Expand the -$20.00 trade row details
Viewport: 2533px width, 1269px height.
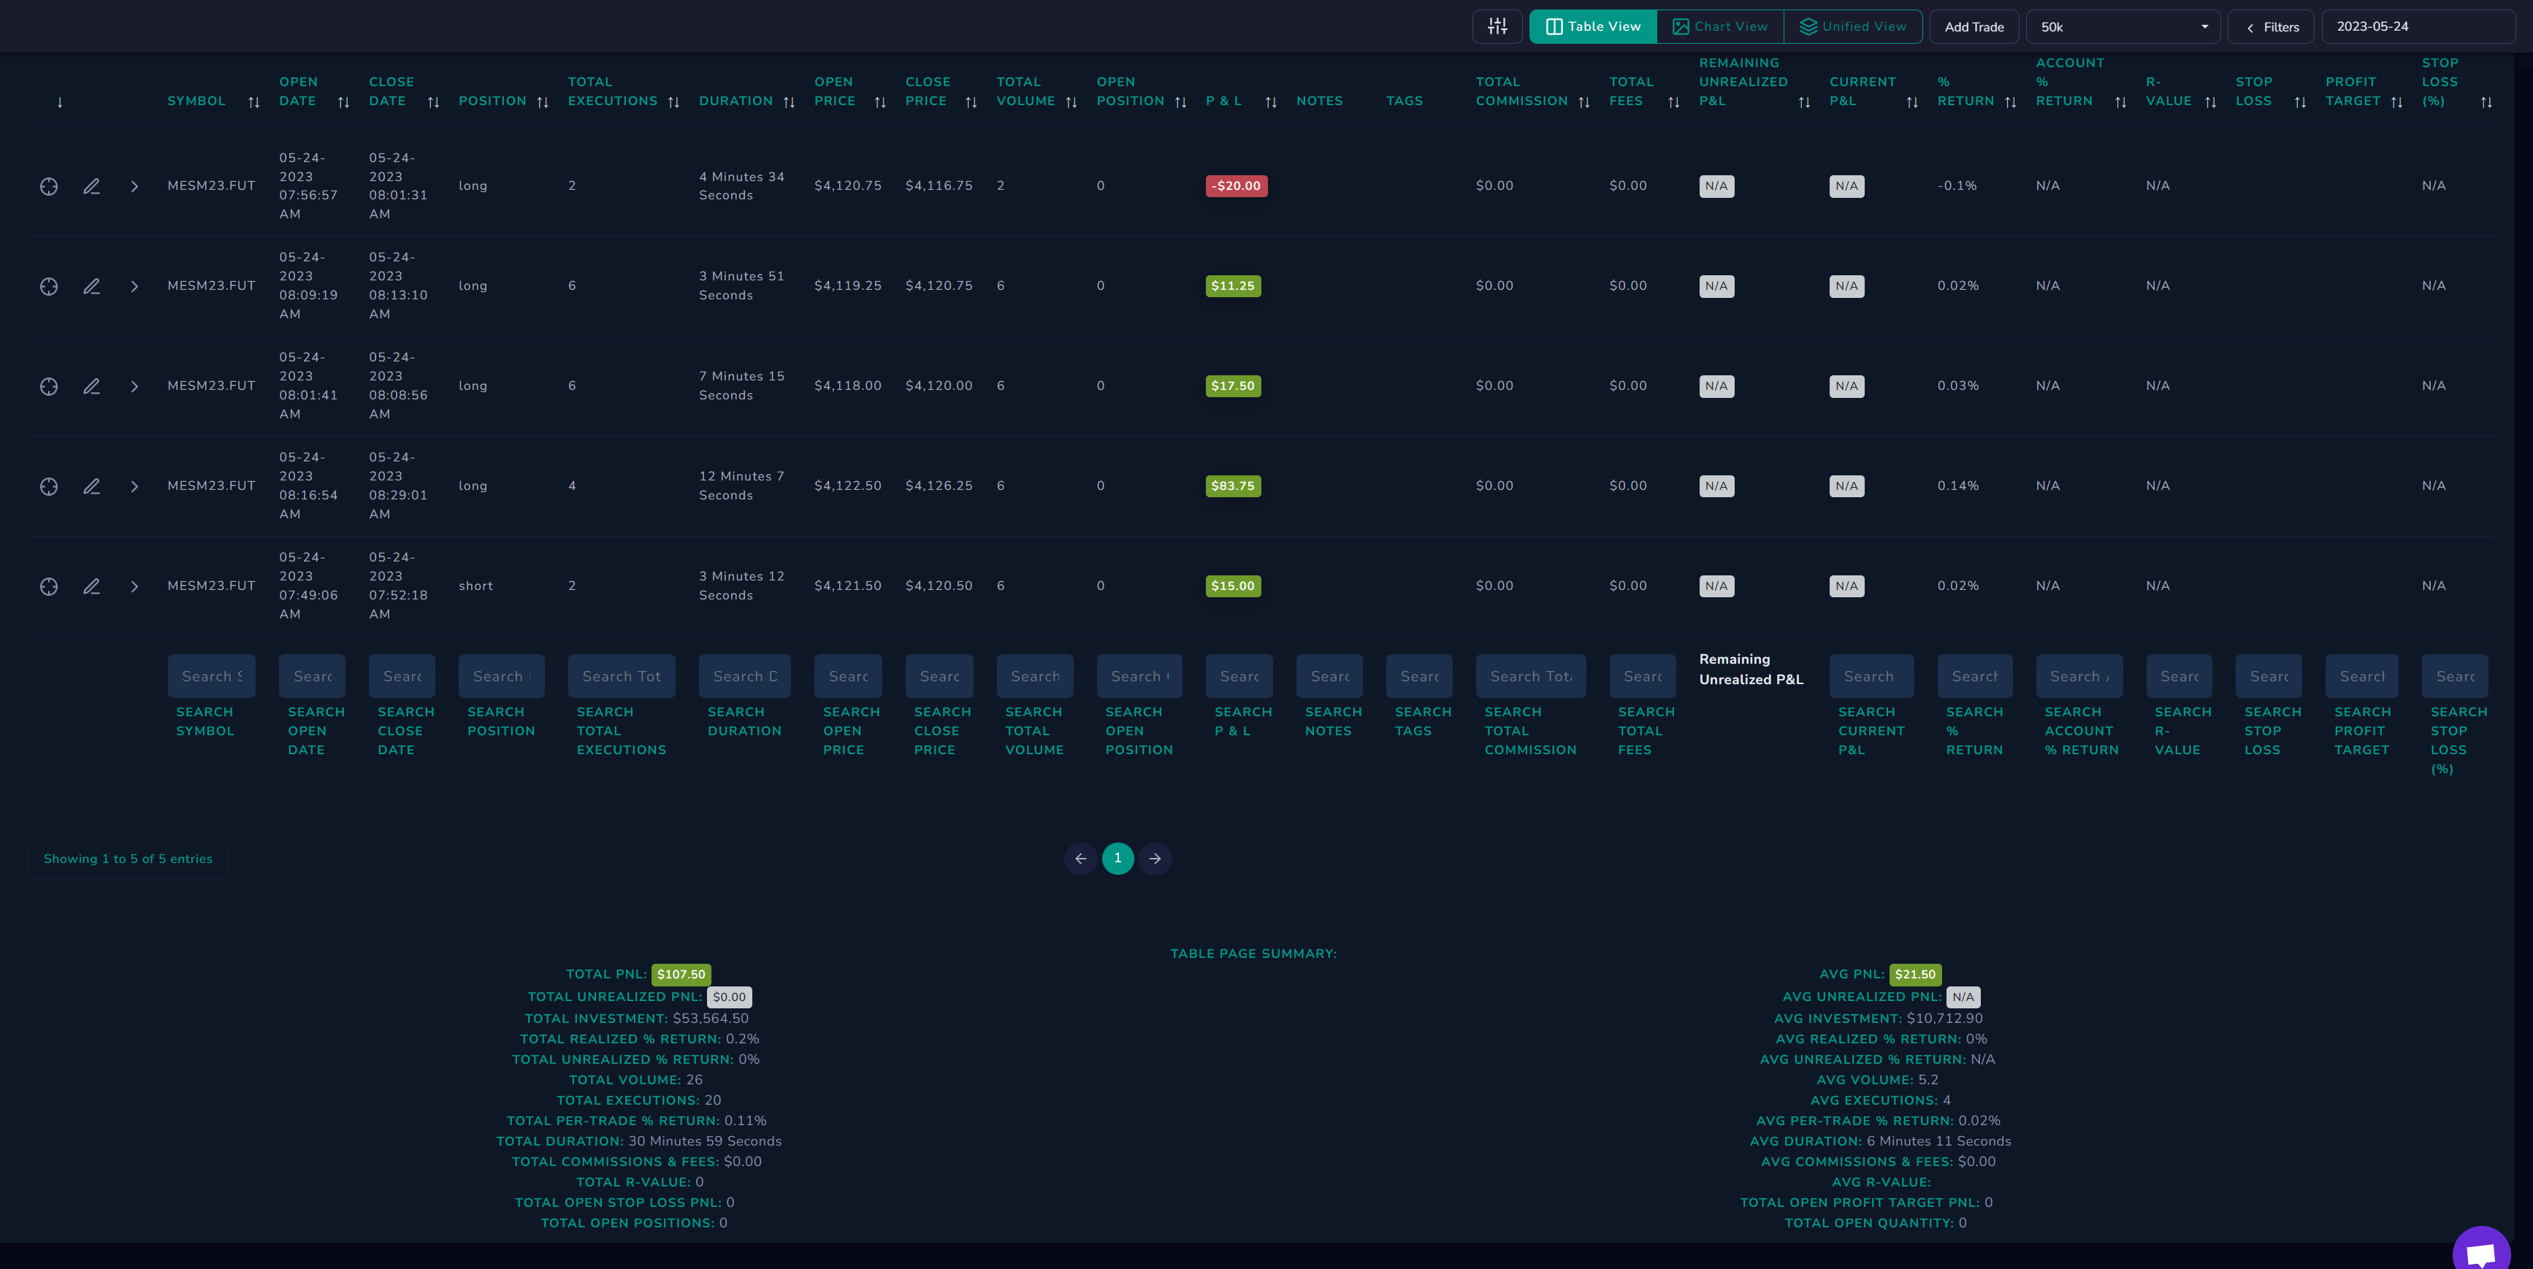pyautogui.click(x=134, y=187)
